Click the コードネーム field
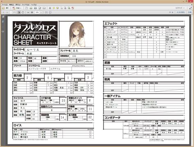The image size is (194, 147). pos(41,53)
